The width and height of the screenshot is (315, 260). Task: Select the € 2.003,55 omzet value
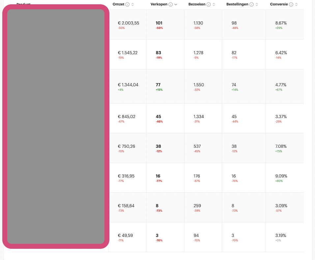click(129, 23)
